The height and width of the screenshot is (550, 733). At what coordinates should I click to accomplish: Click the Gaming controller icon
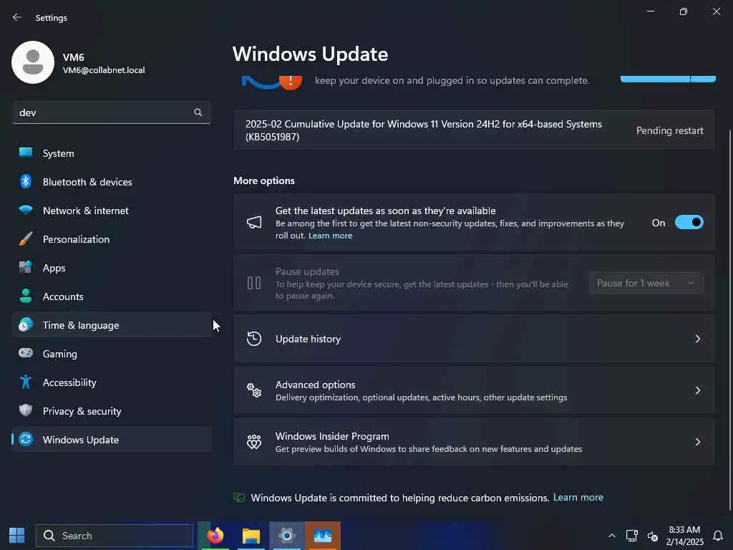(x=26, y=353)
